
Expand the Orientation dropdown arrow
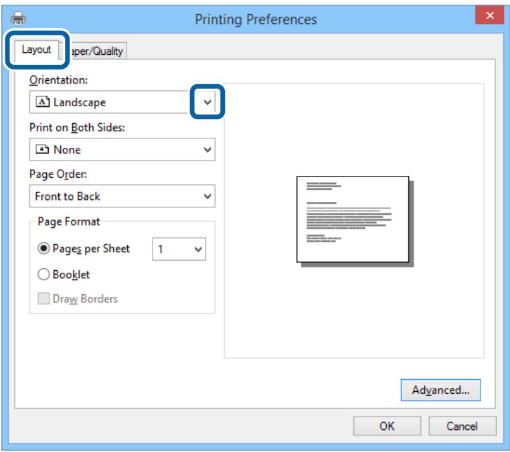[207, 102]
